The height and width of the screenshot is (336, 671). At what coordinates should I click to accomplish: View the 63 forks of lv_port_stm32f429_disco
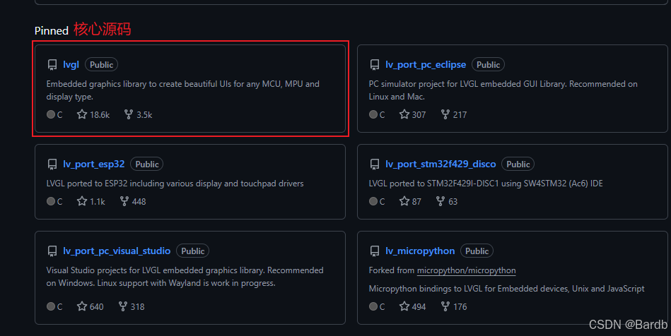(x=447, y=201)
